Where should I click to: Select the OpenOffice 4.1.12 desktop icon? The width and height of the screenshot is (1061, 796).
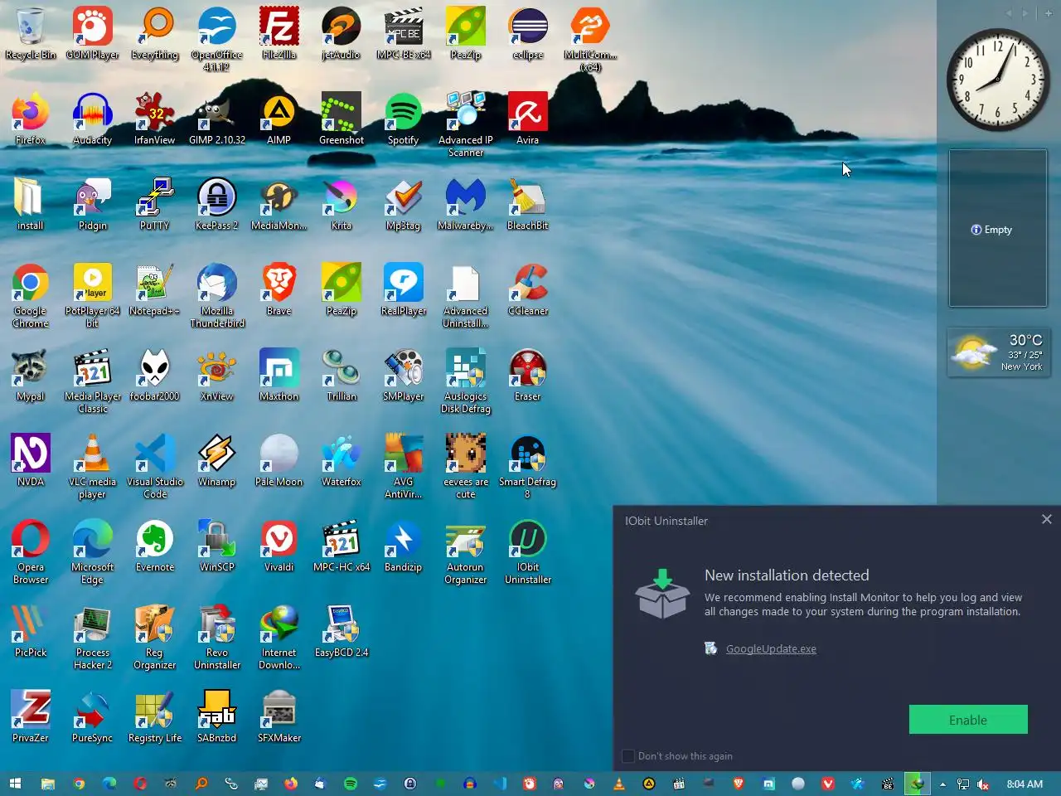(217, 39)
